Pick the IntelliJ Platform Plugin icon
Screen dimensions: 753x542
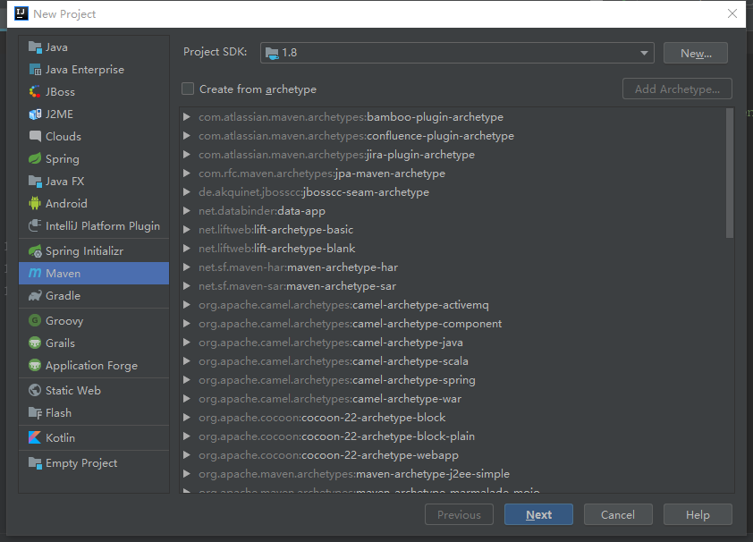click(x=35, y=225)
